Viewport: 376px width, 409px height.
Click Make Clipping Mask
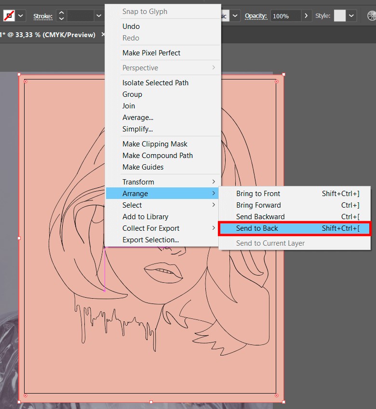click(155, 144)
